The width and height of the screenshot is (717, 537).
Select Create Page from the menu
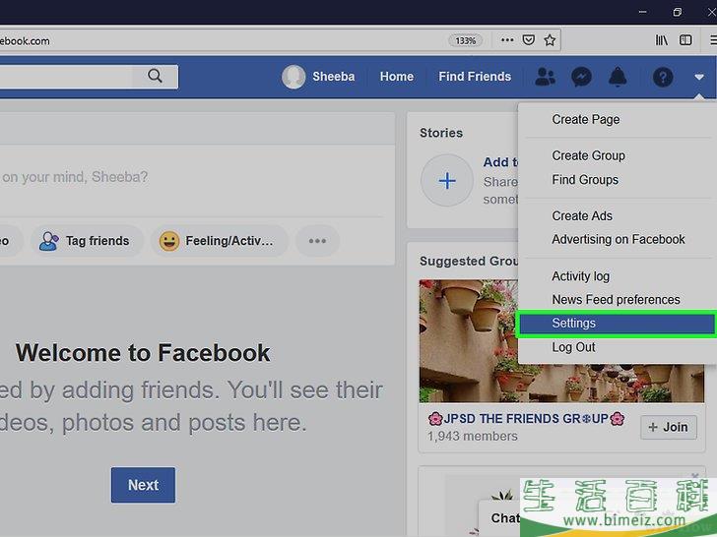[585, 120]
